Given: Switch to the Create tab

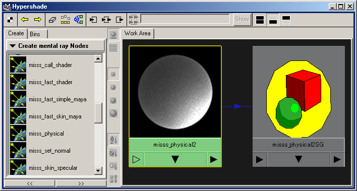Looking at the screenshot, I should tap(16, 34).
